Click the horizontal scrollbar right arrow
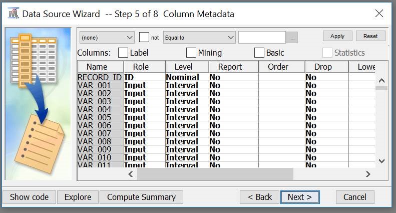 368,174
